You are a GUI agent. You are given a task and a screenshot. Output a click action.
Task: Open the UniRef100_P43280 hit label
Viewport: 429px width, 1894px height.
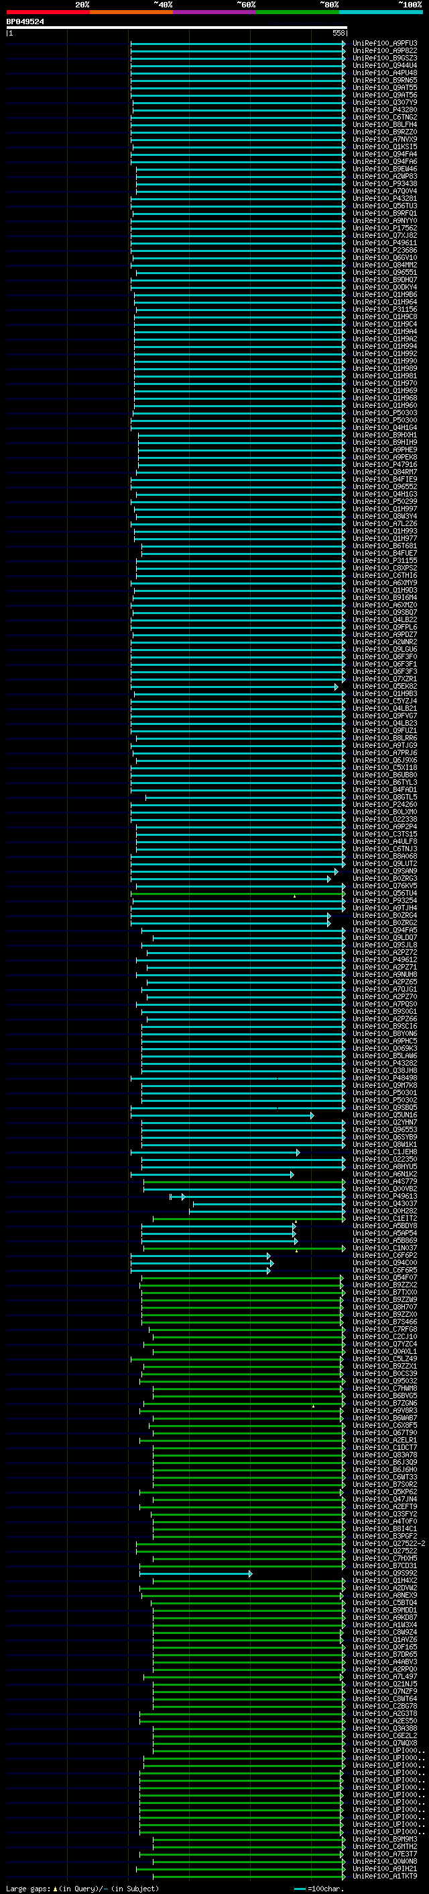[x=384, y=110]
